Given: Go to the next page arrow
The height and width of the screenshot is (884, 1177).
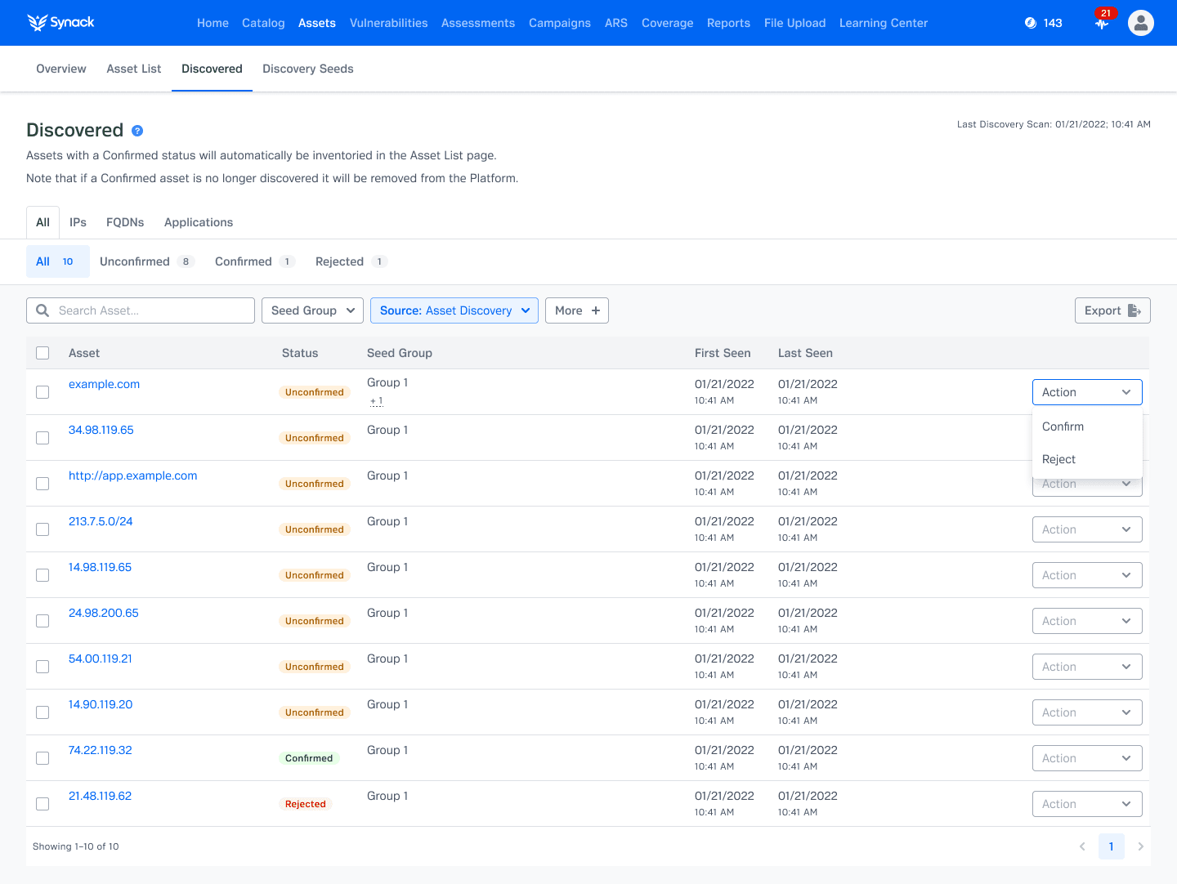Looking at the screenshot, I should (x=1140, y=846).
